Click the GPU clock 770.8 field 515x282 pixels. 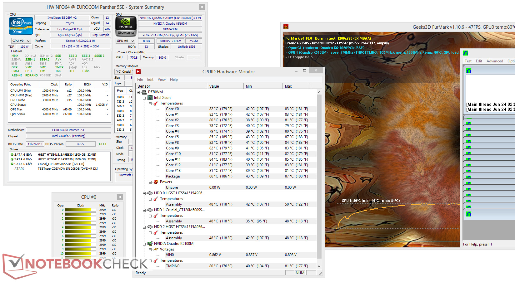pyautogui.click(x=134, y=57)
